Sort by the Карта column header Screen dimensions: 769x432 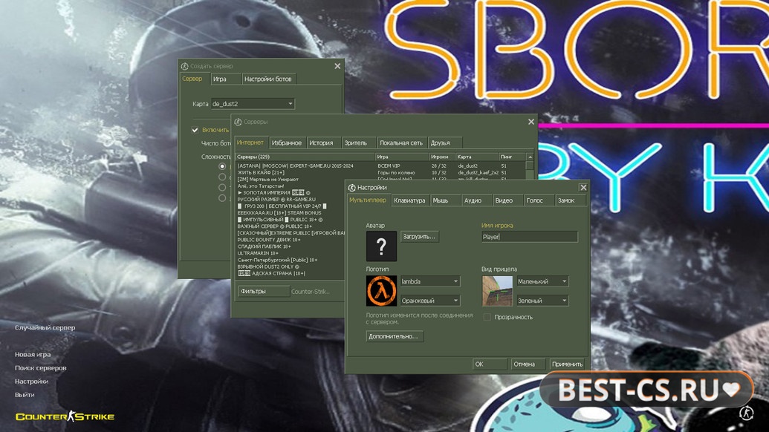(x=476, y=157)
